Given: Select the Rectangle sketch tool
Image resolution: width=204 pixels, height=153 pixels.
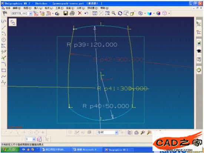Looking at the screenshot, I should (x=4, y=70).
